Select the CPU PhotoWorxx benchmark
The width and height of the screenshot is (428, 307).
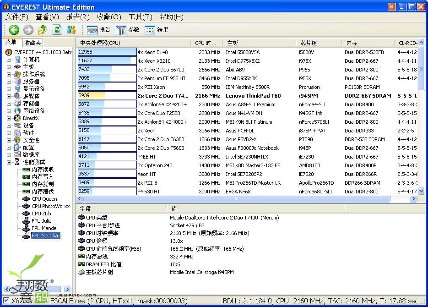[51, 206]
